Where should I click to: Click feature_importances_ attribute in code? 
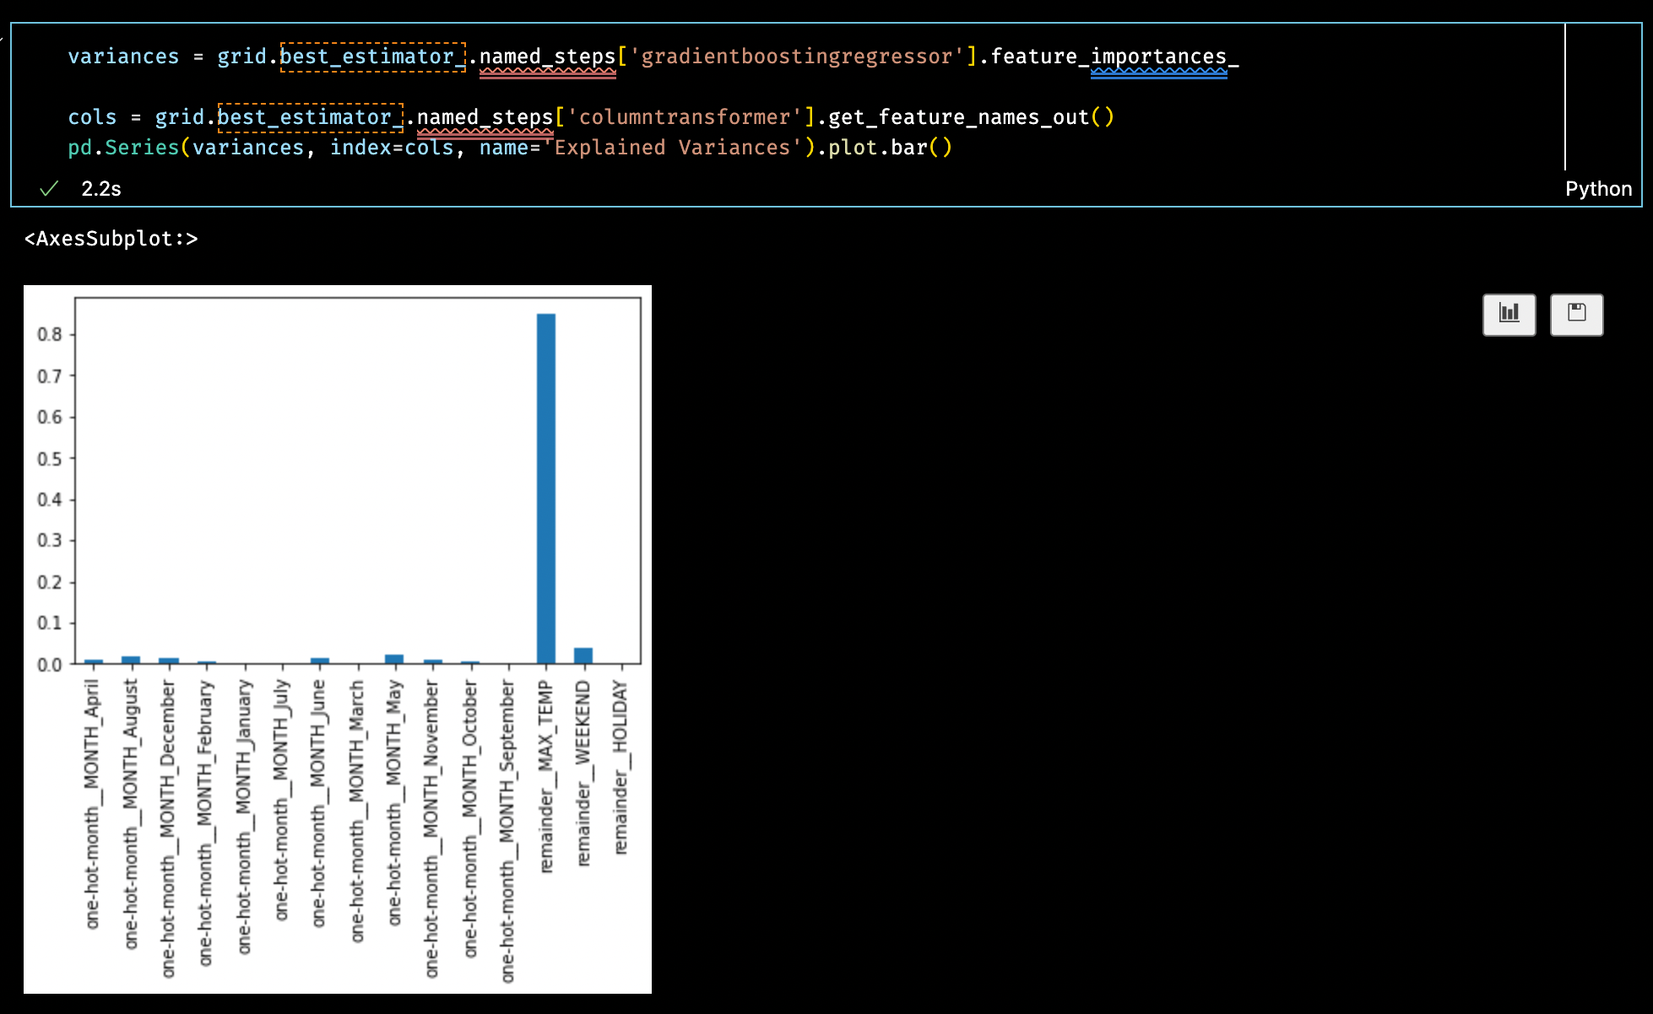1114,57
